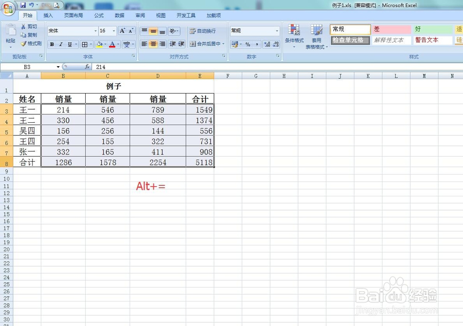Apply yellow fill color bucket

[x=99, y=44]
